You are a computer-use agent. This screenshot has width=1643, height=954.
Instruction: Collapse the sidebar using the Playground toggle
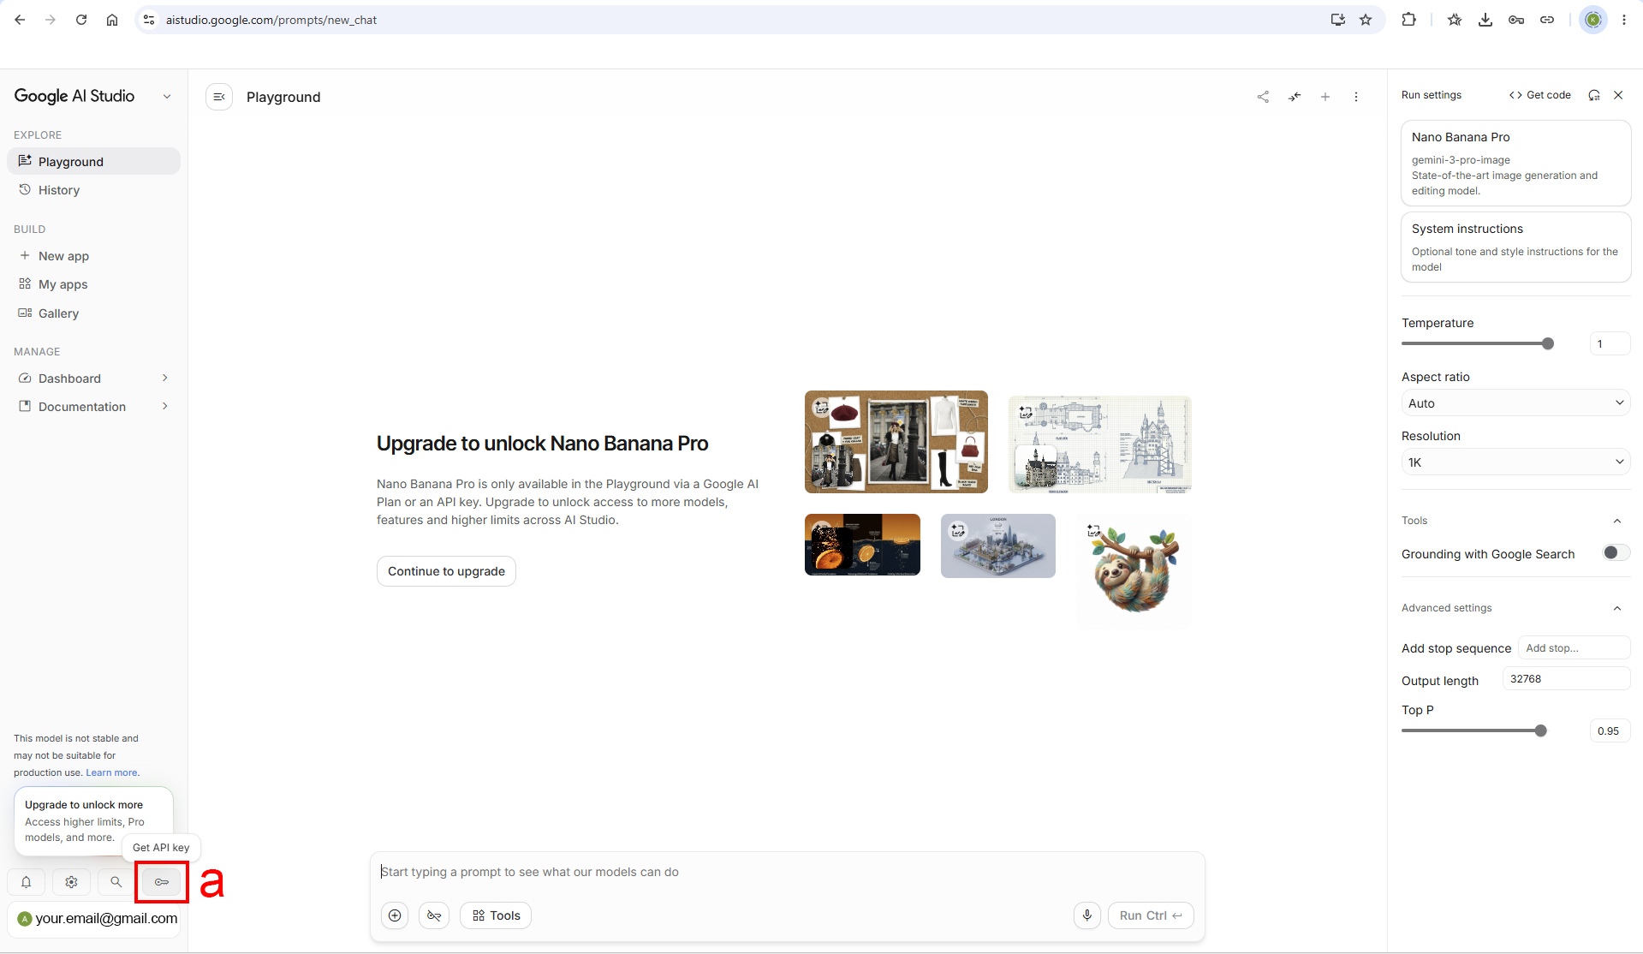(219, 97)
